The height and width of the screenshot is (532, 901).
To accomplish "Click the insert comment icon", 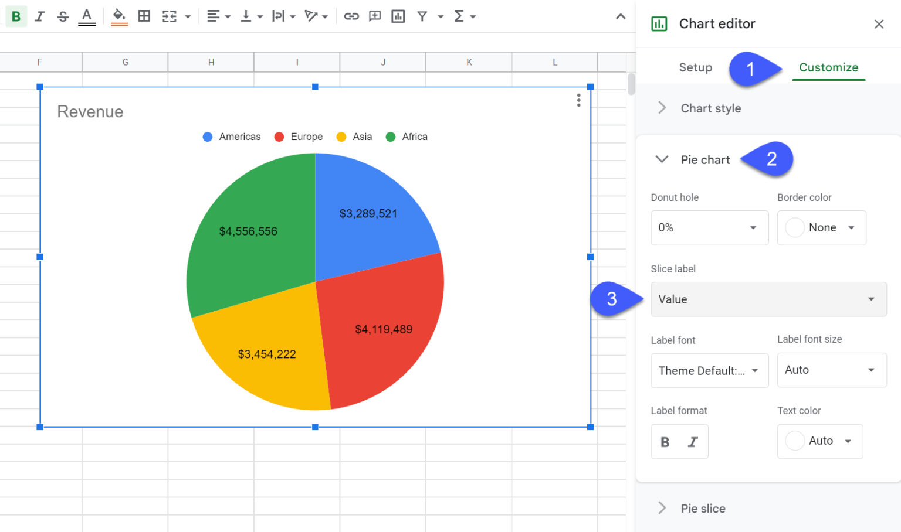I will pyautogui.click(x=375, y=16).
